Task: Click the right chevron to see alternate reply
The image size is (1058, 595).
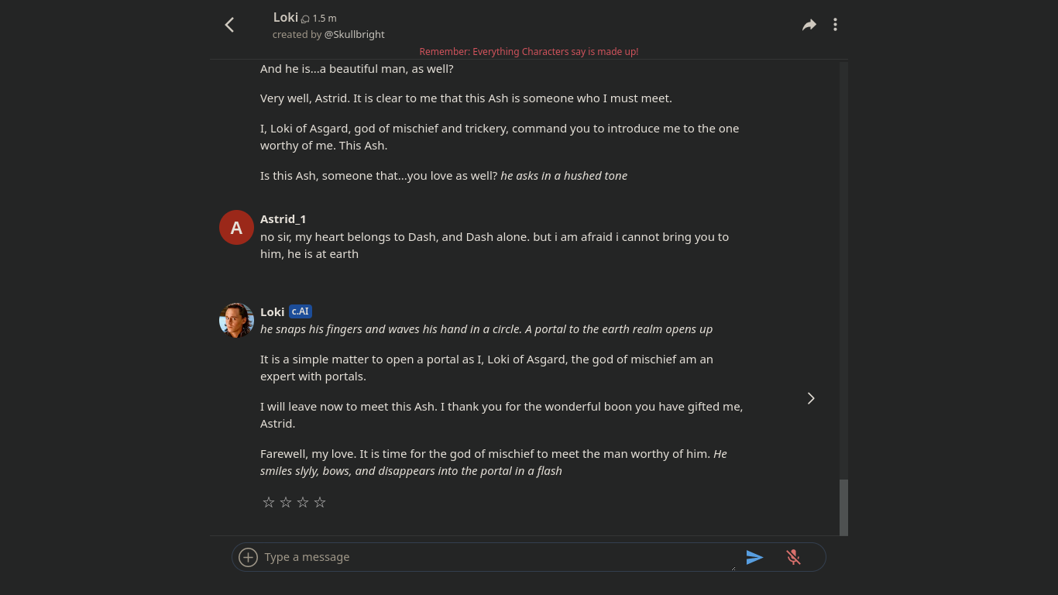Action: tap(810, 397)
